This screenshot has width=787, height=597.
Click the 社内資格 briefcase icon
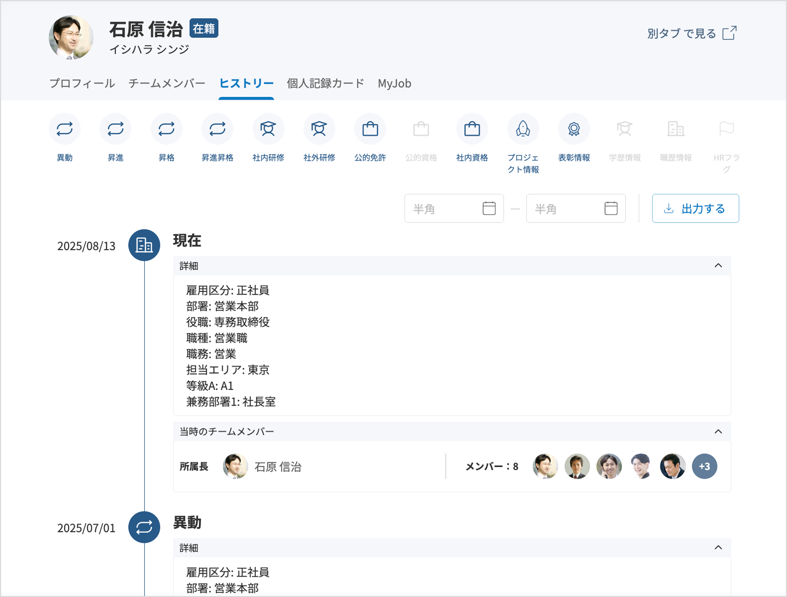click(472, 129)
